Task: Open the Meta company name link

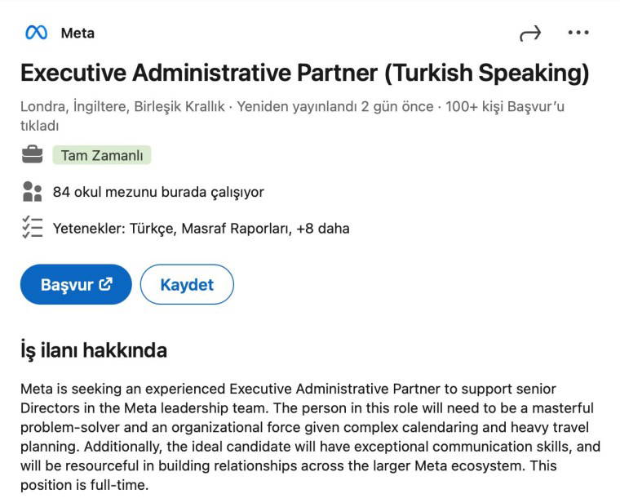Action: point(77,33)
